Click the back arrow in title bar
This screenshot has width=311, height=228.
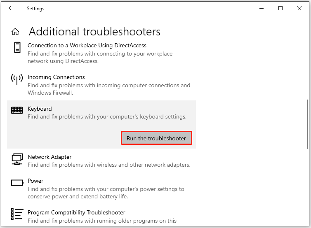click(x=11, y=8)
